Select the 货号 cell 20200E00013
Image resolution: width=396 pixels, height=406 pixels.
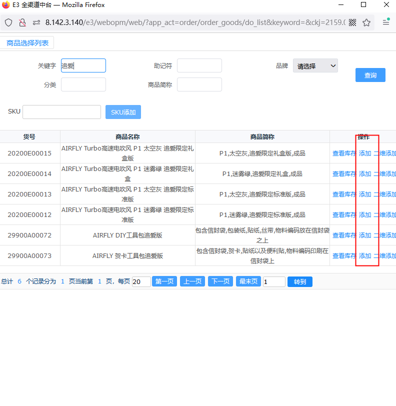pyautogui.click(x=29, y=194)
